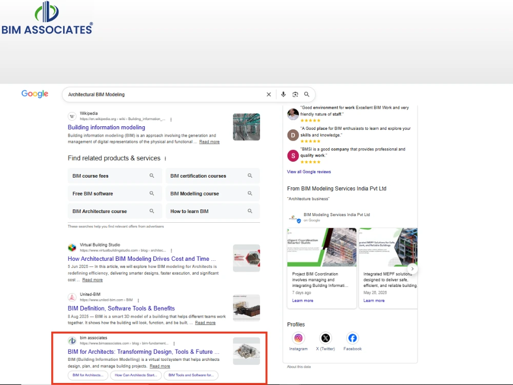Click the Architectural BIM Modeling search field
513x385 pixels.
click(164, 94)
